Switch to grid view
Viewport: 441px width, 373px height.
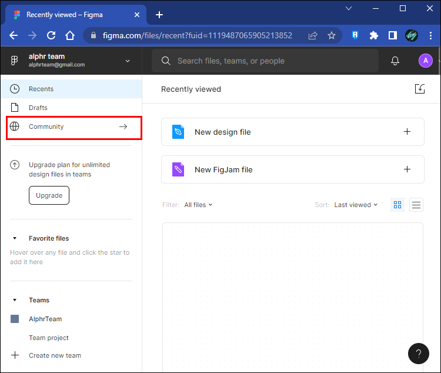[x=397, y=205]
